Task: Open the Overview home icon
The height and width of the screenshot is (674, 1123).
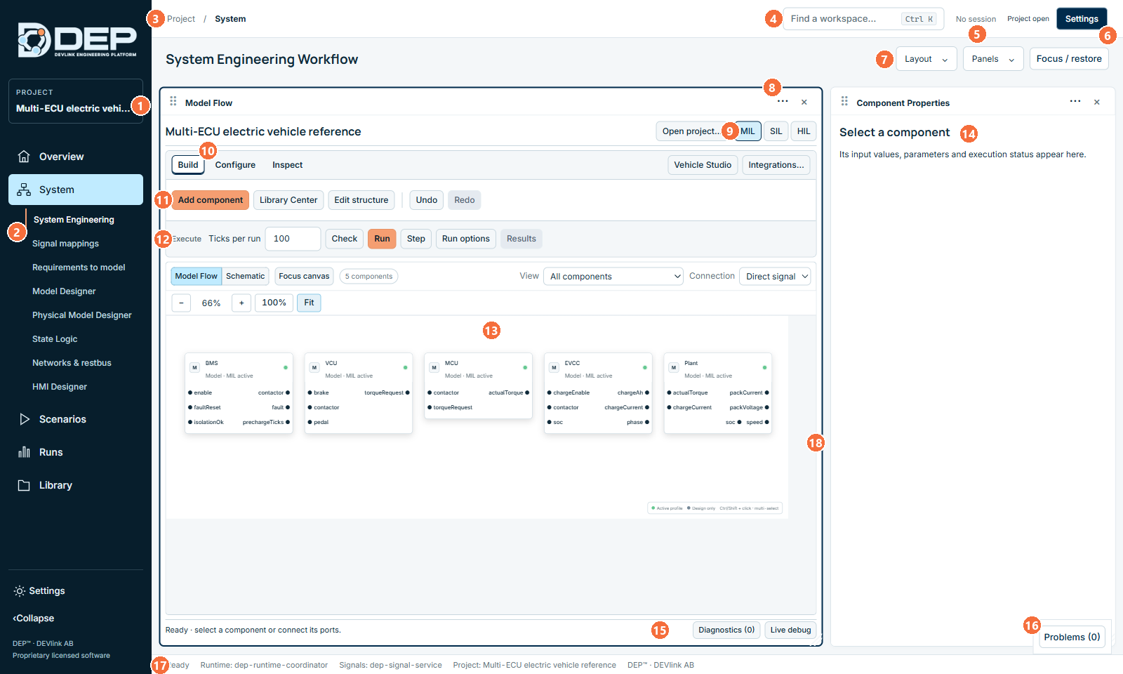Action: pyautogui.click(x=24, y=157)
